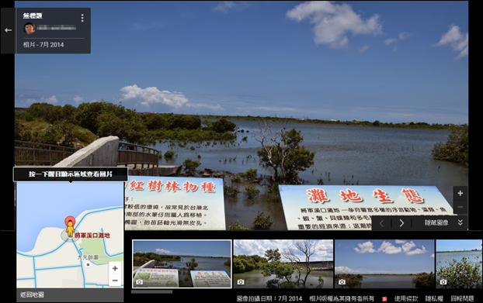
Task: Click the 回報問題 report a problem link
Action: point(462,298)
